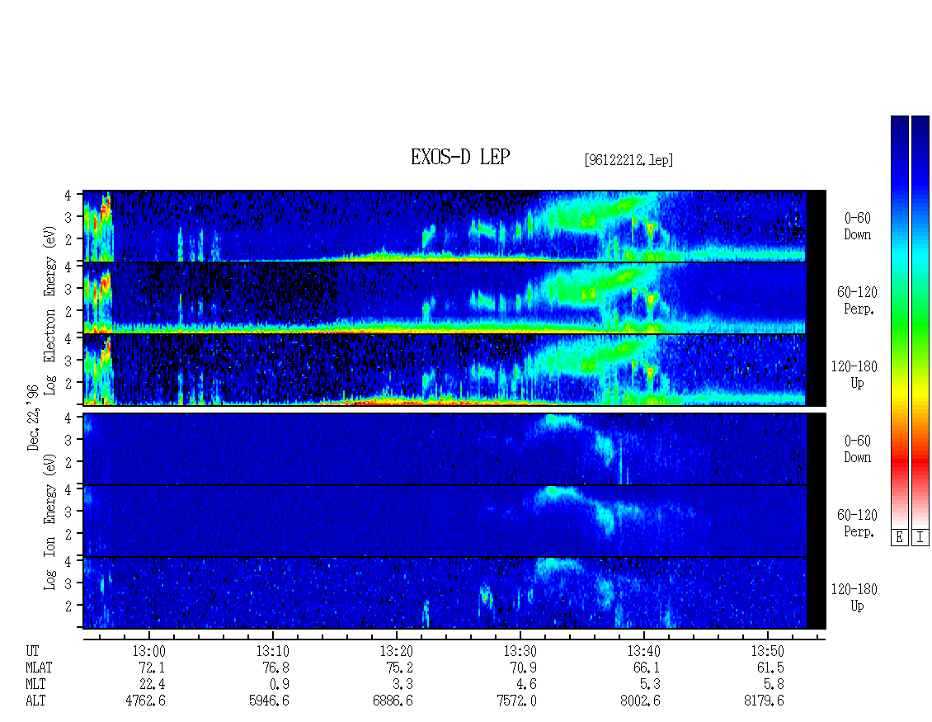Click the Log Electron Energy (eV) axis label

pyautogui.click(x=49, y=310)
